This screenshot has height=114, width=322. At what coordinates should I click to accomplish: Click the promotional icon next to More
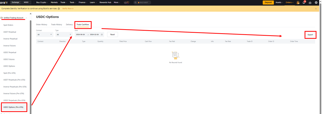pyautogui.click(x=127, y=3)
